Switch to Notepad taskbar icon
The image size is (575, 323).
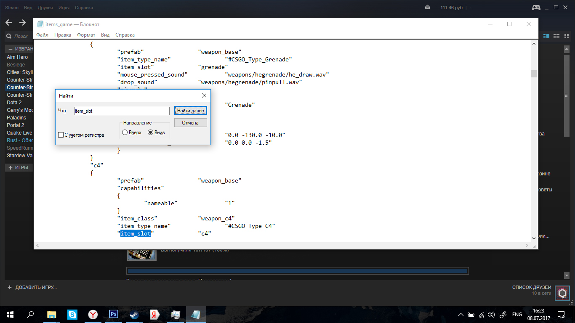[x=196, y=314]
